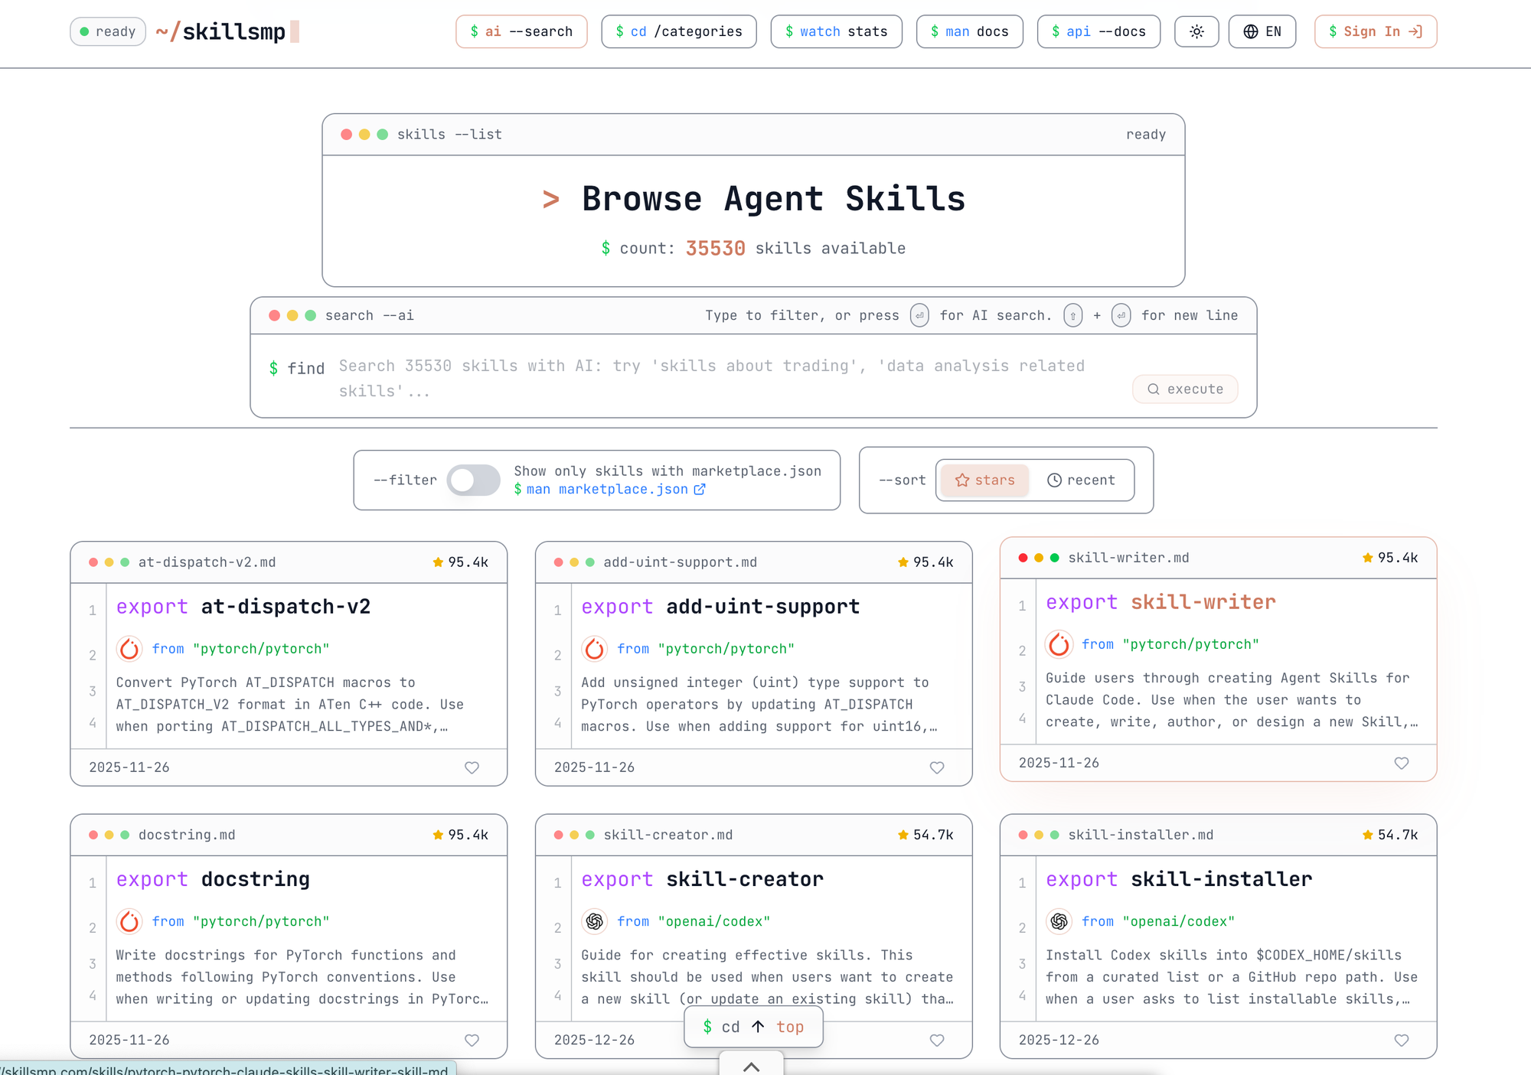Open the watch stats nav item

836,31
